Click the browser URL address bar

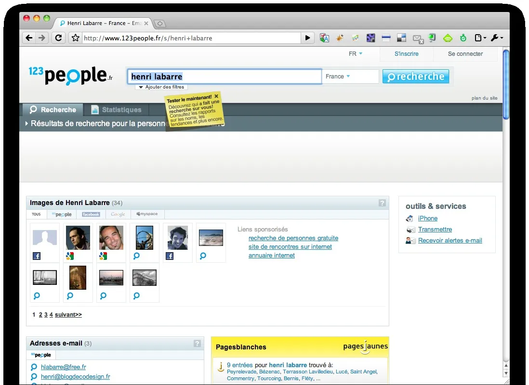coord(191,38)
